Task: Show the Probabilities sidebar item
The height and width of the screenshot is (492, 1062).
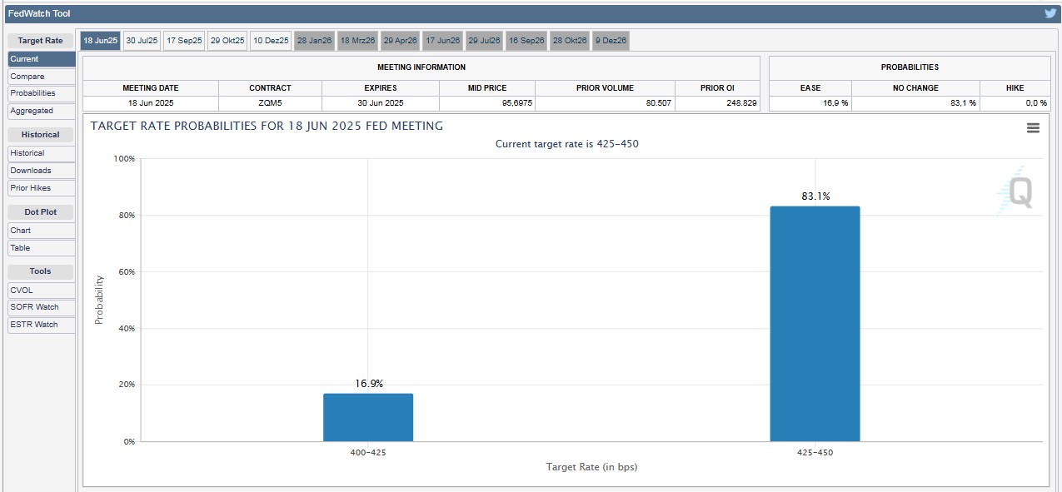Action: tap(42, 93)
